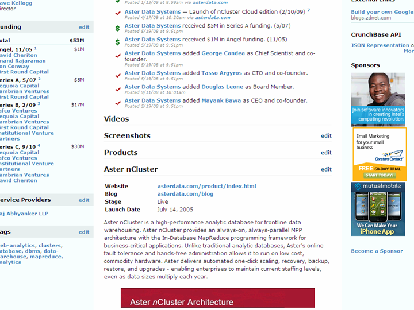
Task: Open the mutualmobile iPhone App ad
Action: [378, 210]
